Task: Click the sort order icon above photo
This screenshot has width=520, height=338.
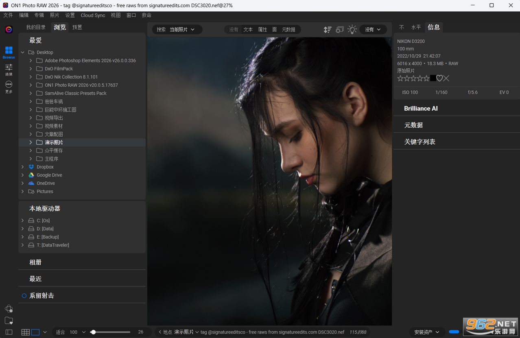Action: [x=327, y=30]
